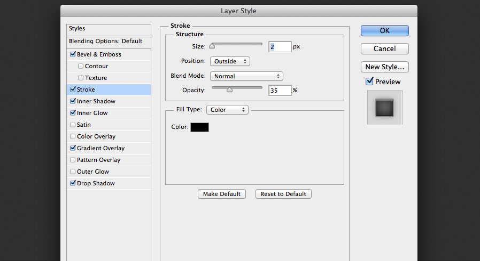Image resolution: width=480 pixels, height=261 pixels.
Task: Open the Drop Shadow settings label
Action: pos(96,183)
